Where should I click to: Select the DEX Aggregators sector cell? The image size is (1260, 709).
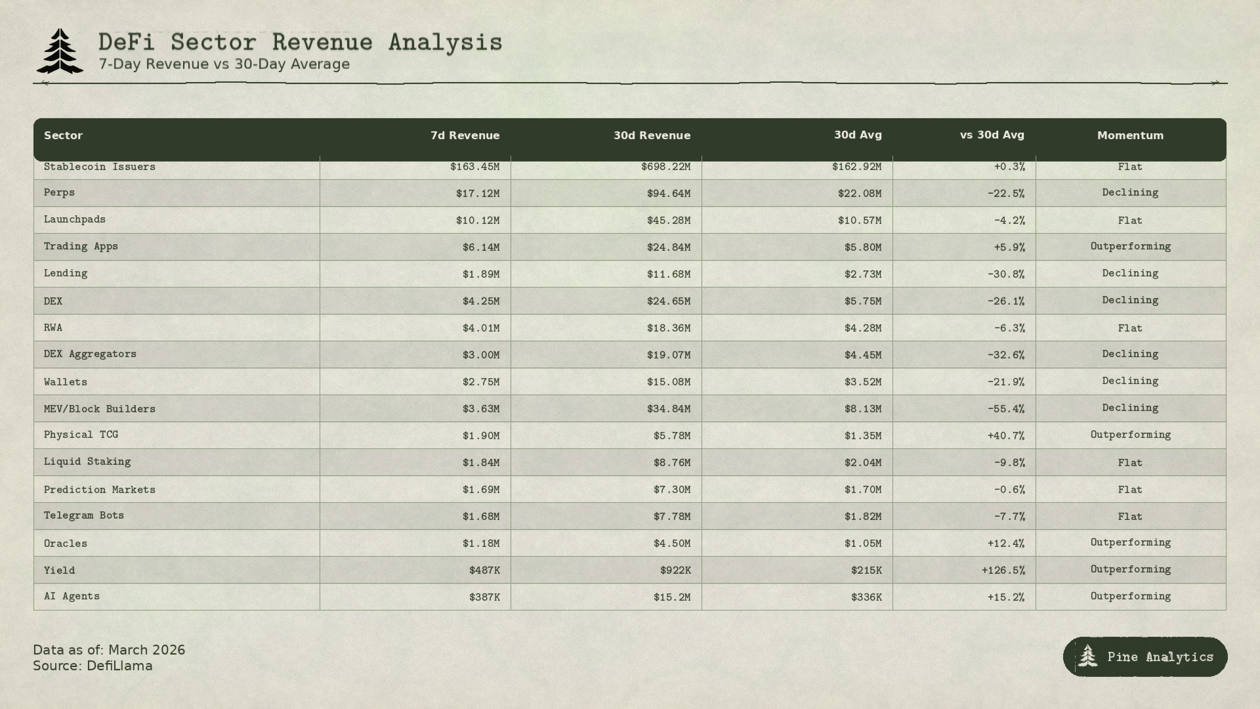(x=90, y=354)
